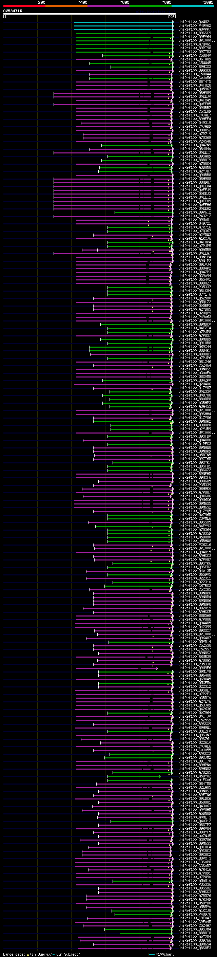
Task: Click label UniRef100_P24548
Action: click(x=195, y=142)
